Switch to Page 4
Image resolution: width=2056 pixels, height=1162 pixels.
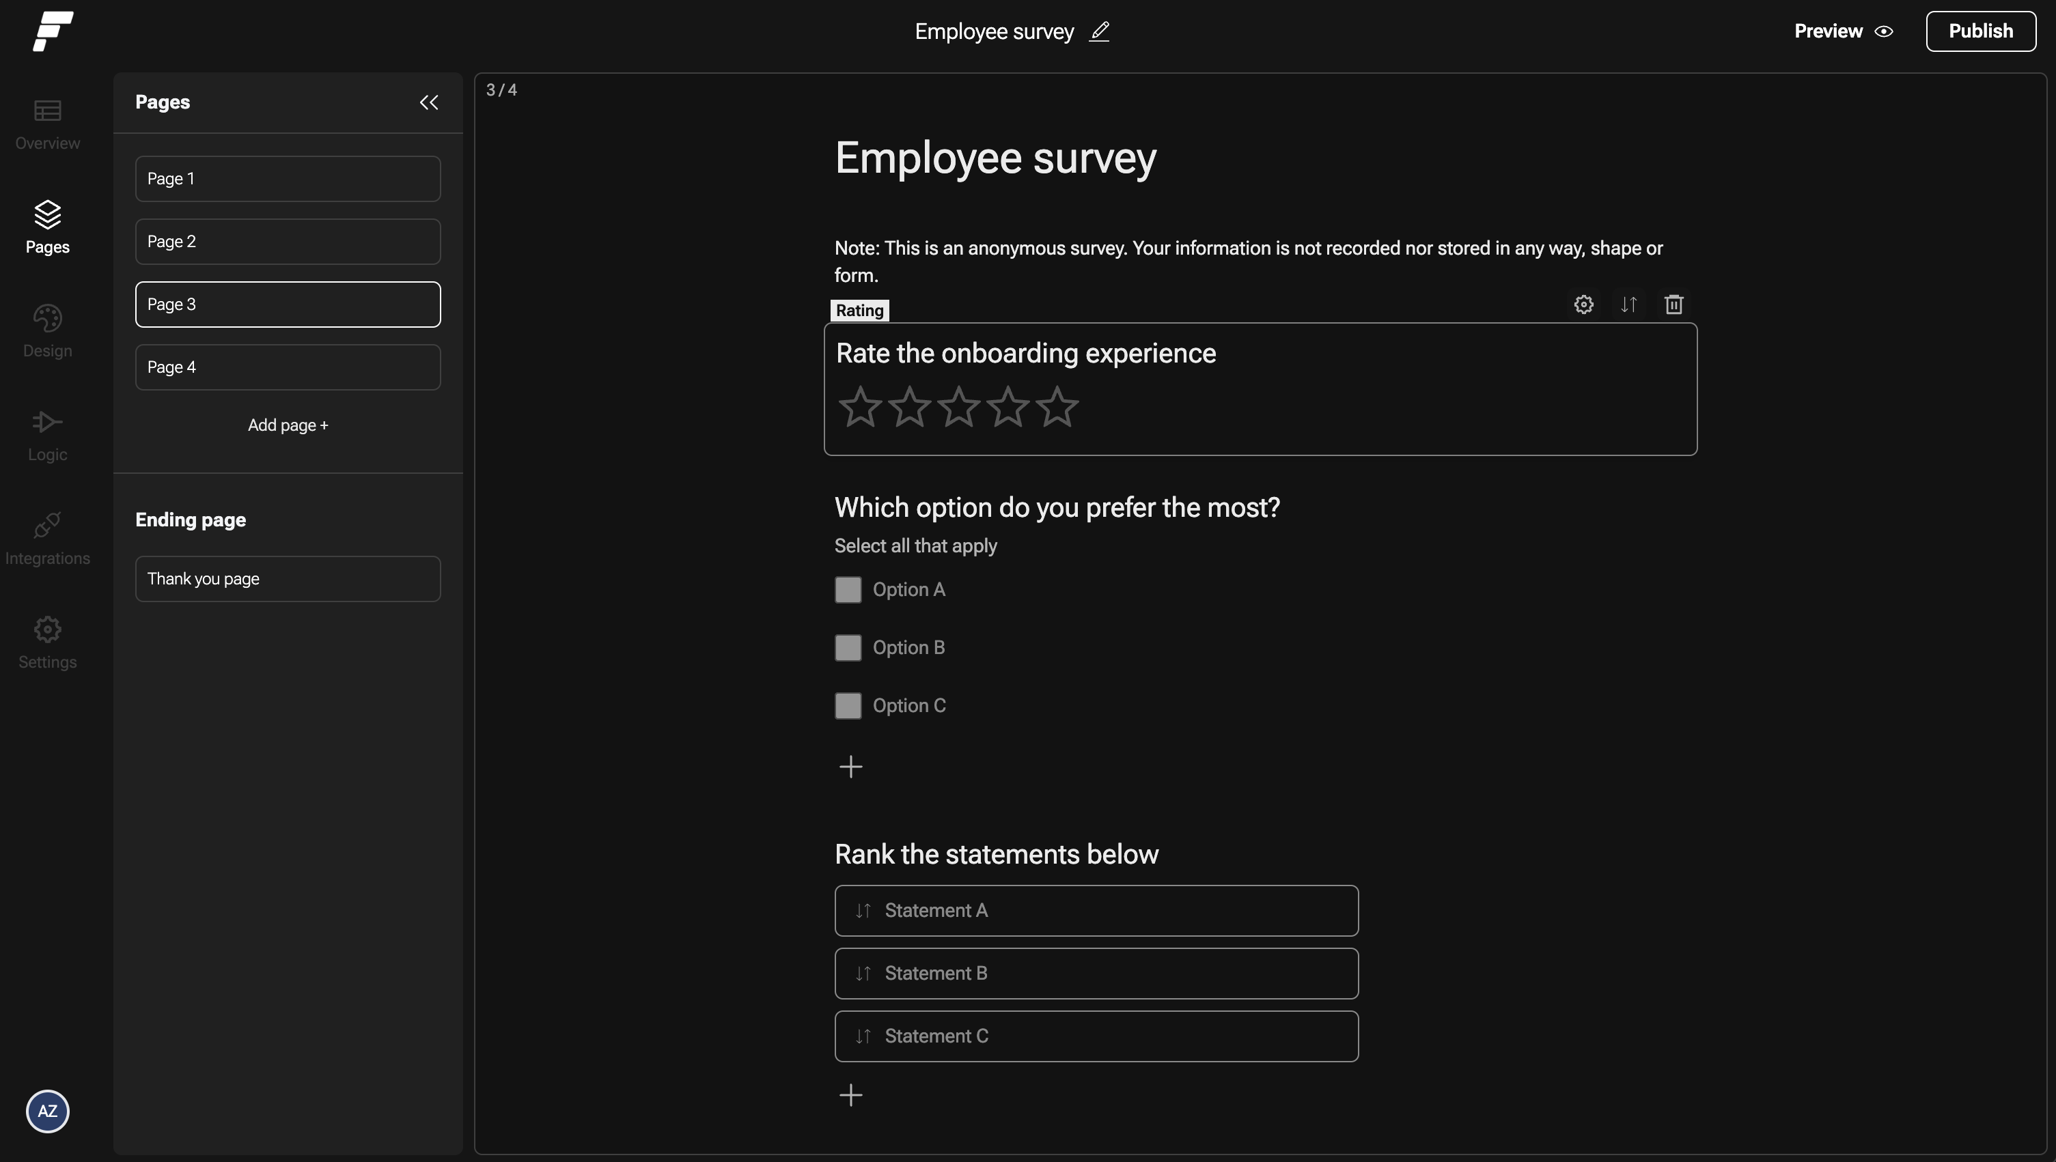288,367
